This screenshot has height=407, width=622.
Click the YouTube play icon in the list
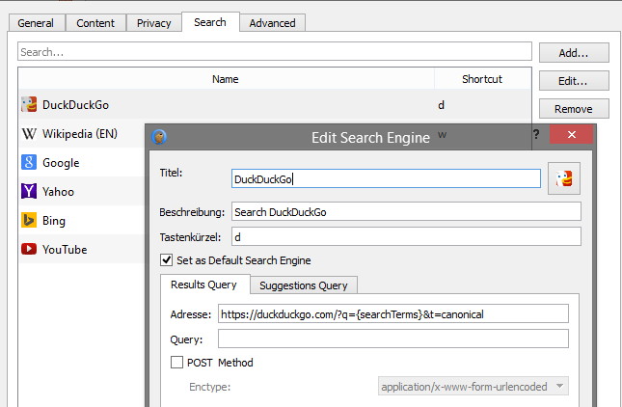coord(29,249)
